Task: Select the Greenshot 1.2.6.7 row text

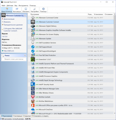Action: pyautogui.click(x=45, y=59)
